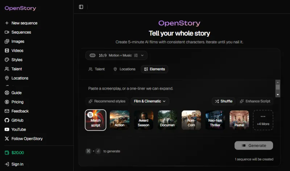
Task: Click the Enhance Script button
Action: point(255,101)
